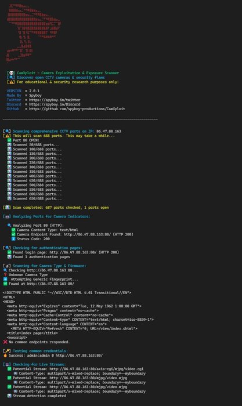This screenshot has height=406, width=242.
Task: Open the spyboy.in/twitter link
Action: pyautogui.click(x=55, y=100)
